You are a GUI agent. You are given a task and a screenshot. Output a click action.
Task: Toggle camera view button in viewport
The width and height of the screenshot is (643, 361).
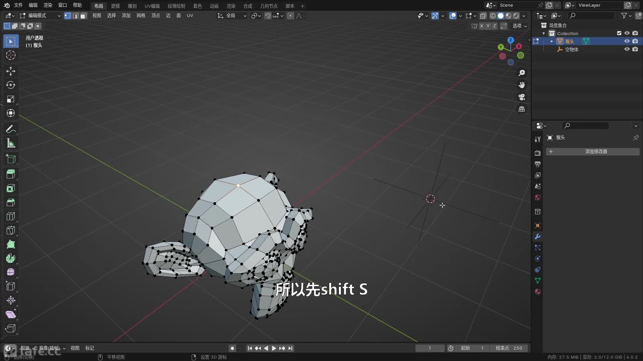coord(521,97)
